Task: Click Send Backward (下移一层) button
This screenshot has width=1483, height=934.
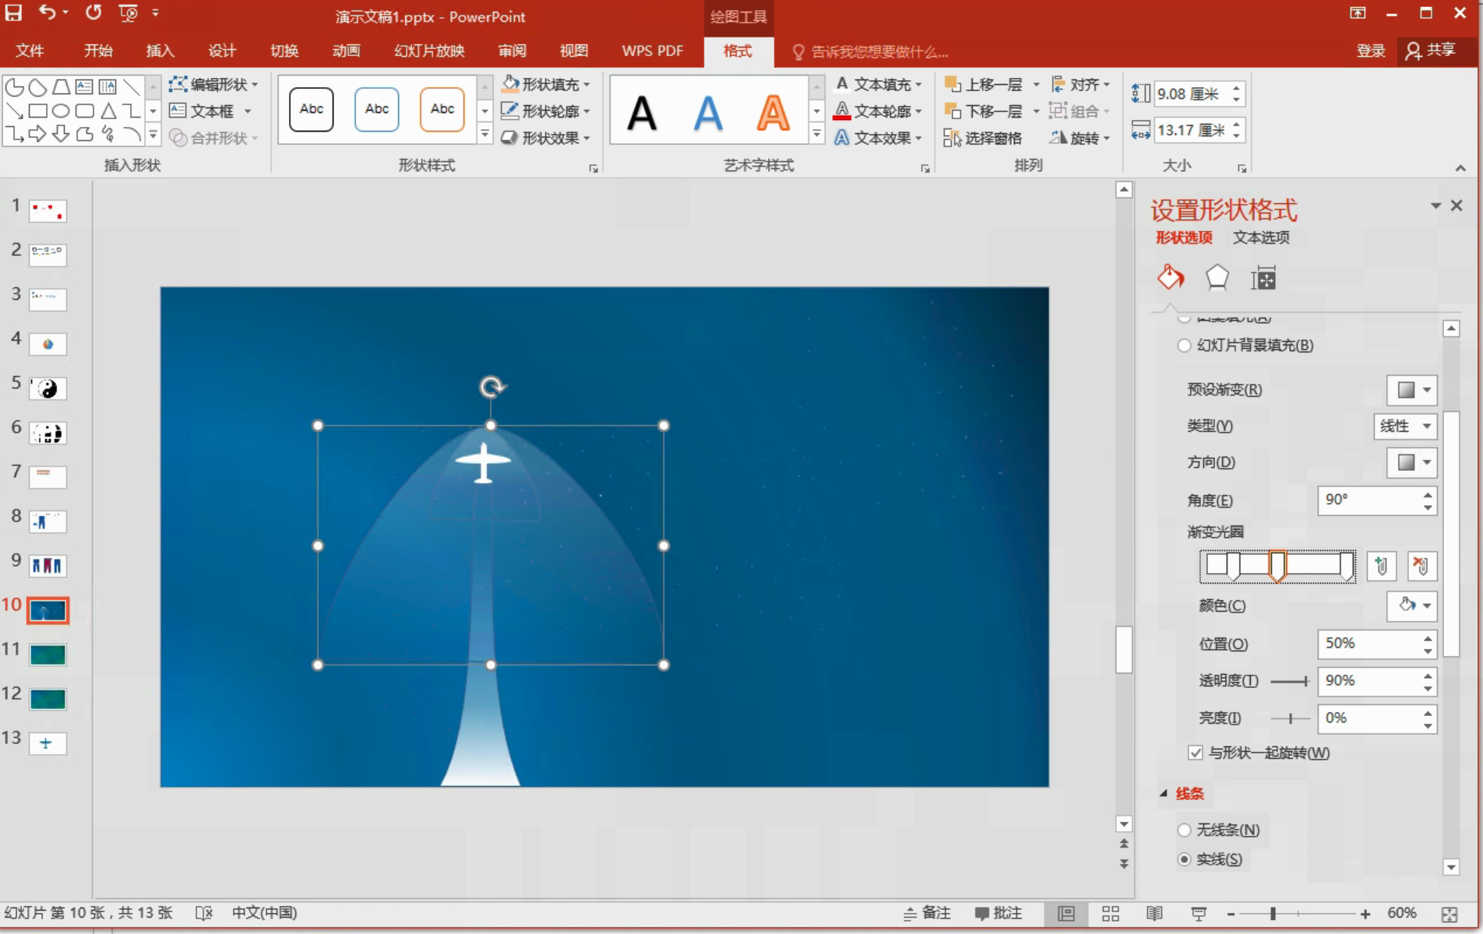Action: pos(983,111)
